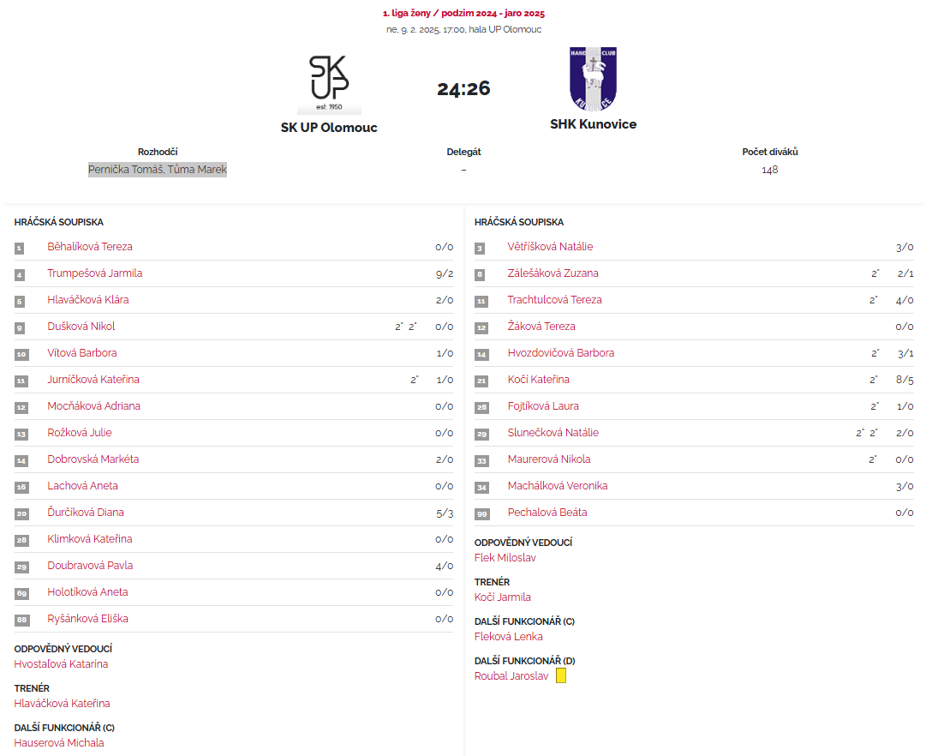Click the highlighted referees Pernička Tomáš, Tůma Marek
926x756 pixels.
[158, 170]
